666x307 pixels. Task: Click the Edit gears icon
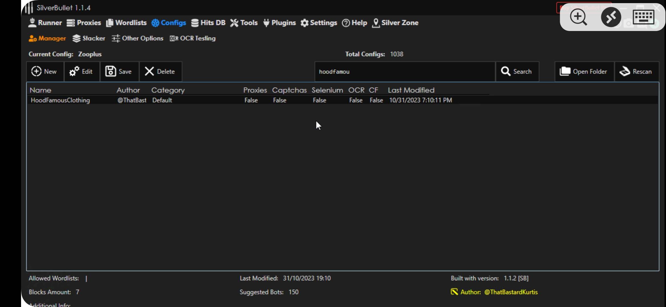74,71
